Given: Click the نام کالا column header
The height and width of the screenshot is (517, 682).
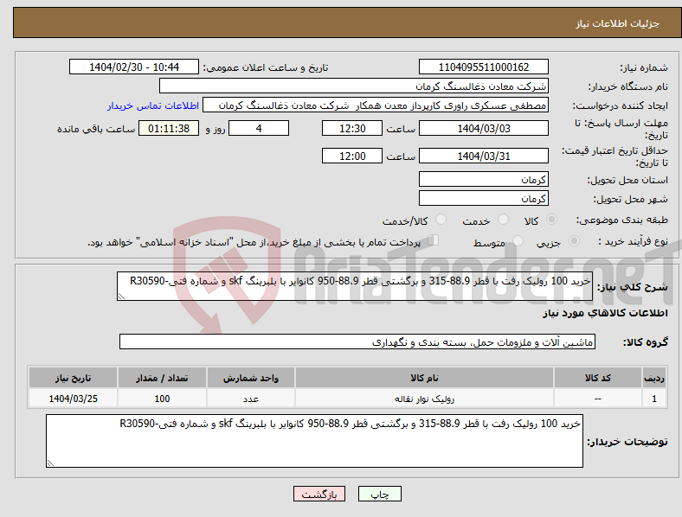Looking at the screenshot, I should 424,378.
